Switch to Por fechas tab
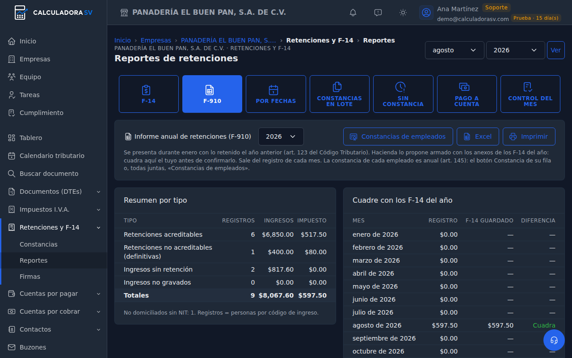 276,94
